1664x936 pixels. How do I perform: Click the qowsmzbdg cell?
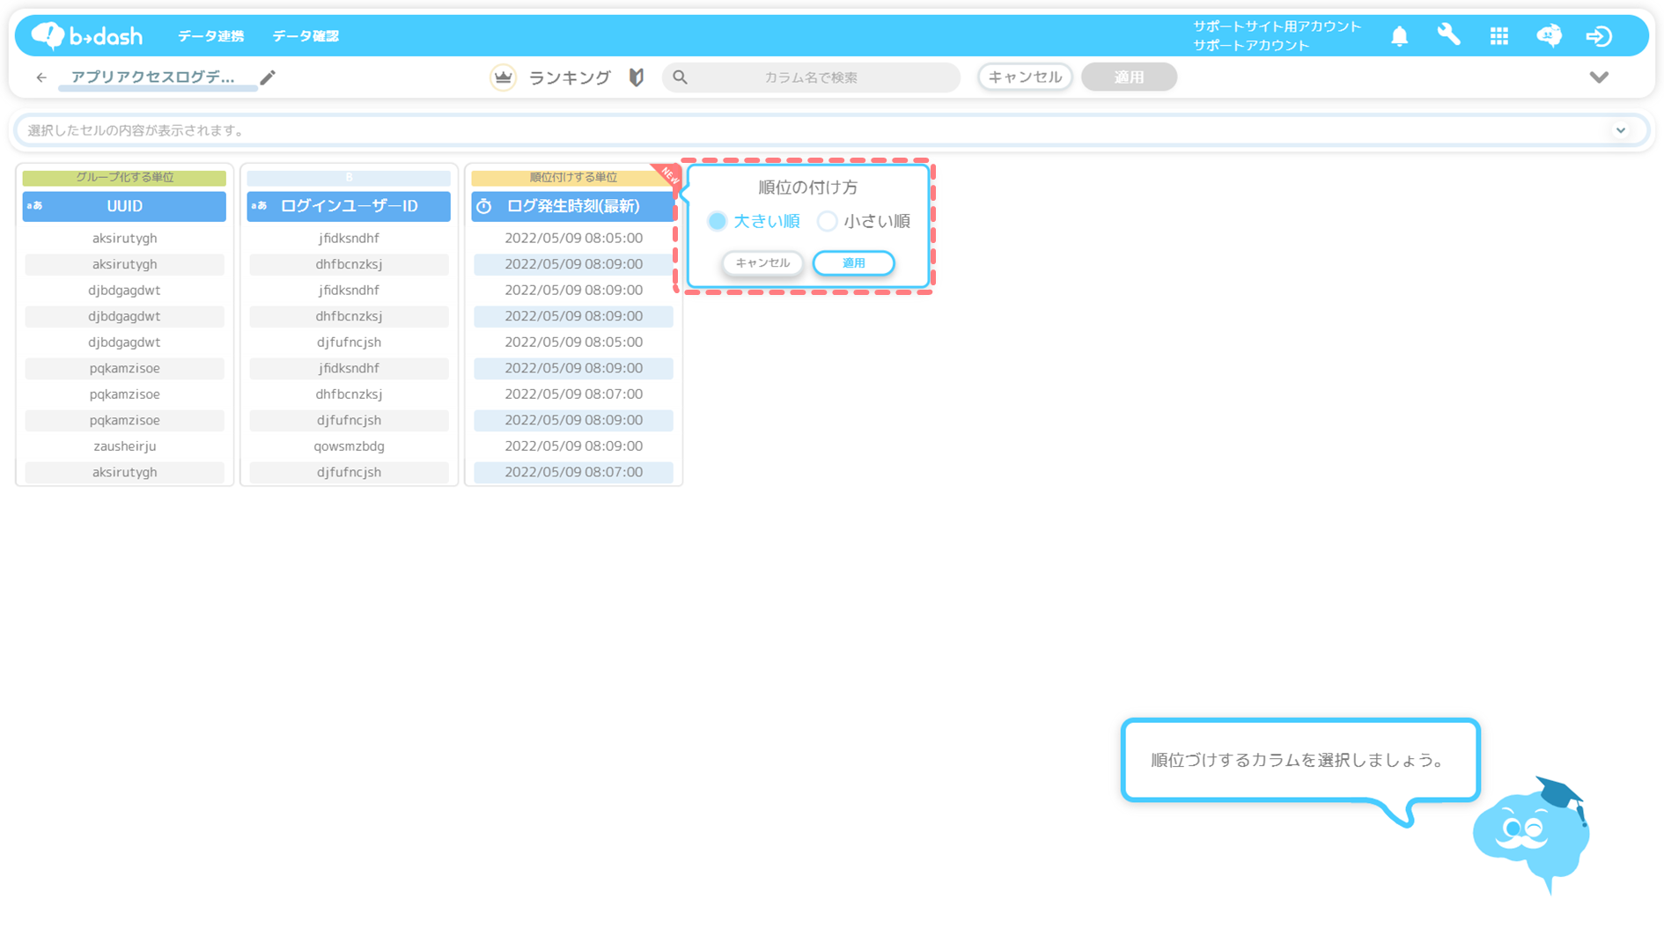pos(349,446)
